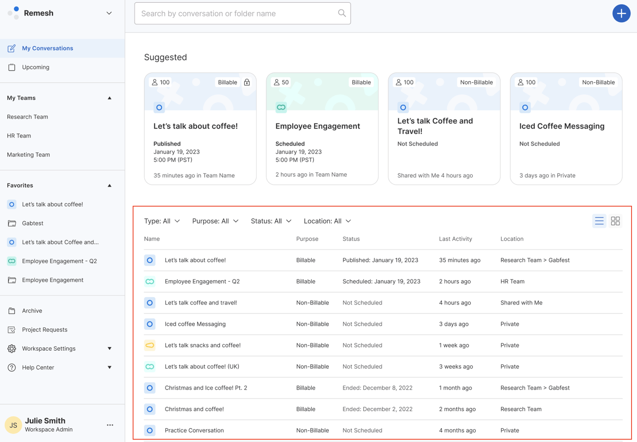Open the Help Center
This screenshot has width=637, height=442.
(37, 367)
